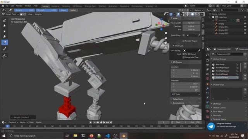Toggle the Collection exclude checkbox in outliner
The image size is (248, 139).
[213, 17]
